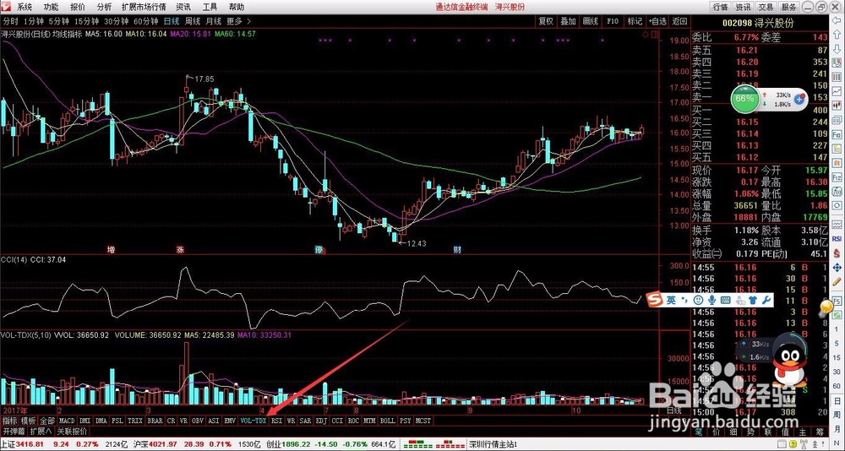845x451 pixels.
Task: Open the Sogou skin shirt icon
Action: 754,300
